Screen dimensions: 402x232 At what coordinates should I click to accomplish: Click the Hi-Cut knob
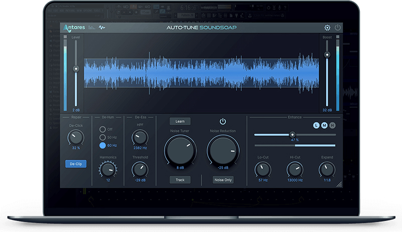pyautogui.click(x=295, y=170)
